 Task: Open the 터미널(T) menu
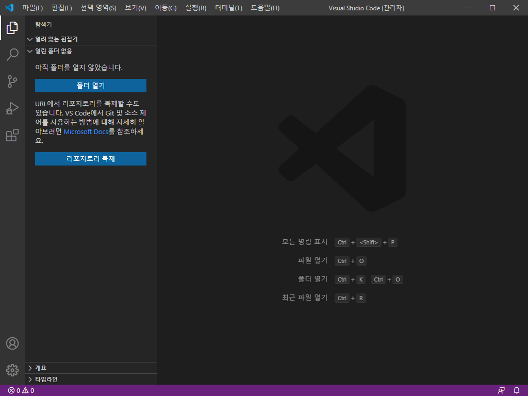228,8
